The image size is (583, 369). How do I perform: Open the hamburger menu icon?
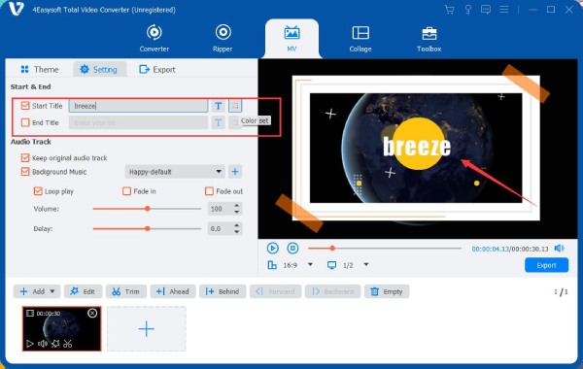[x=503, y=10]
